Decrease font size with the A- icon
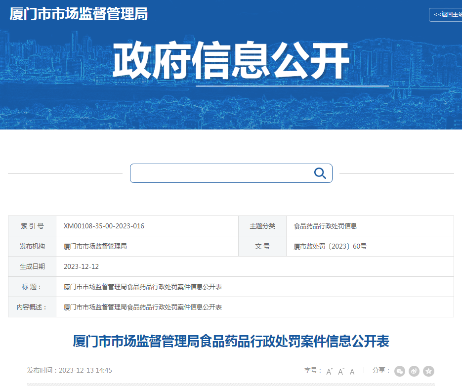The width and height of the screenshot is (462, 389). pyautogui.click(x=340, y=371)
